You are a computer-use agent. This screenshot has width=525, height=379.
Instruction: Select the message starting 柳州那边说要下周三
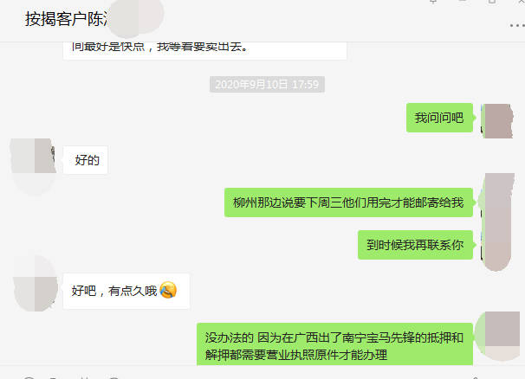point(348,202)
